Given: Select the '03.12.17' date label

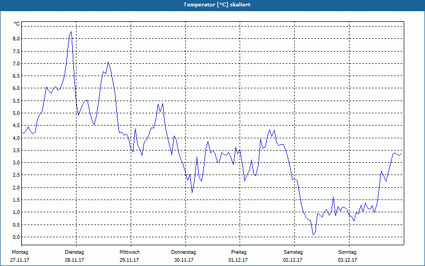Looking at the screenshot, I should pos(347,260).
